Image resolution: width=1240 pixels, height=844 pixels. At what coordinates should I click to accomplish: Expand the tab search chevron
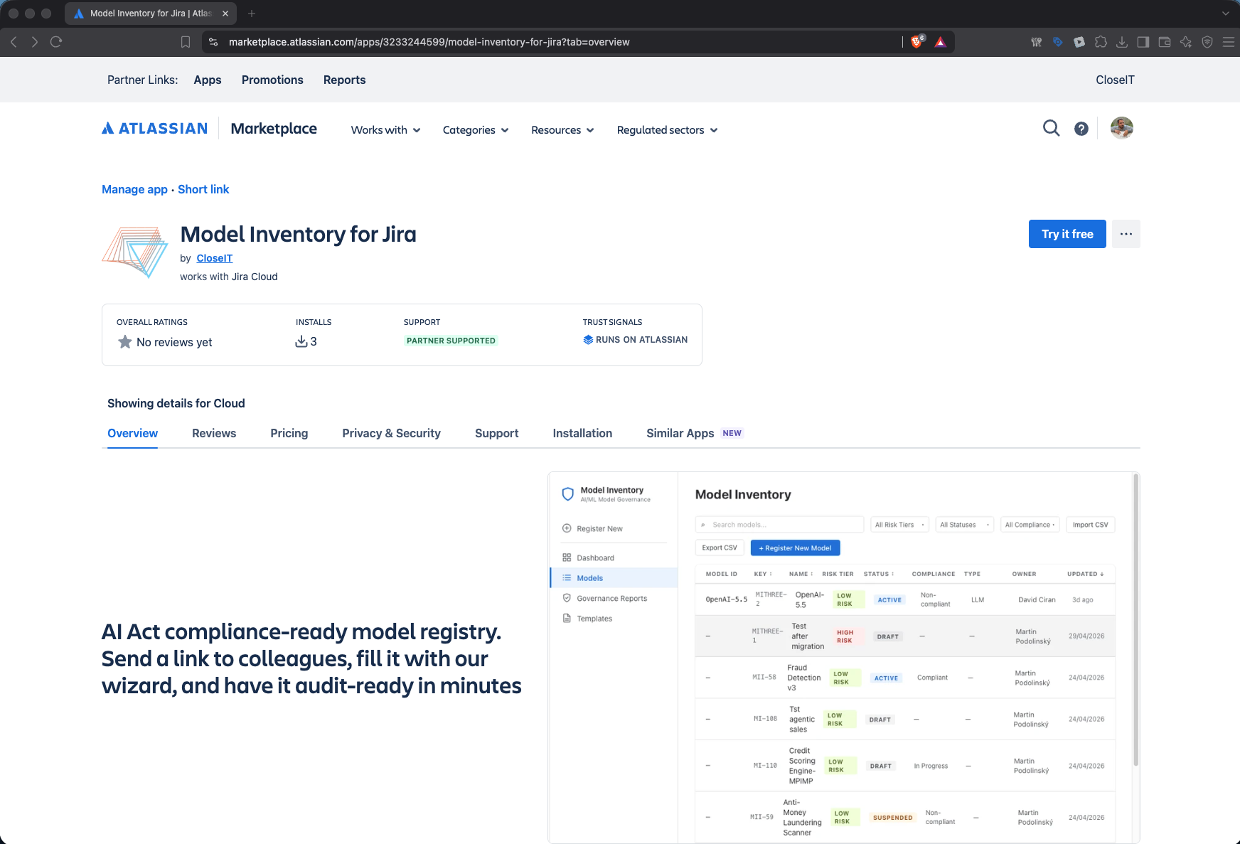click(1225, 14)
